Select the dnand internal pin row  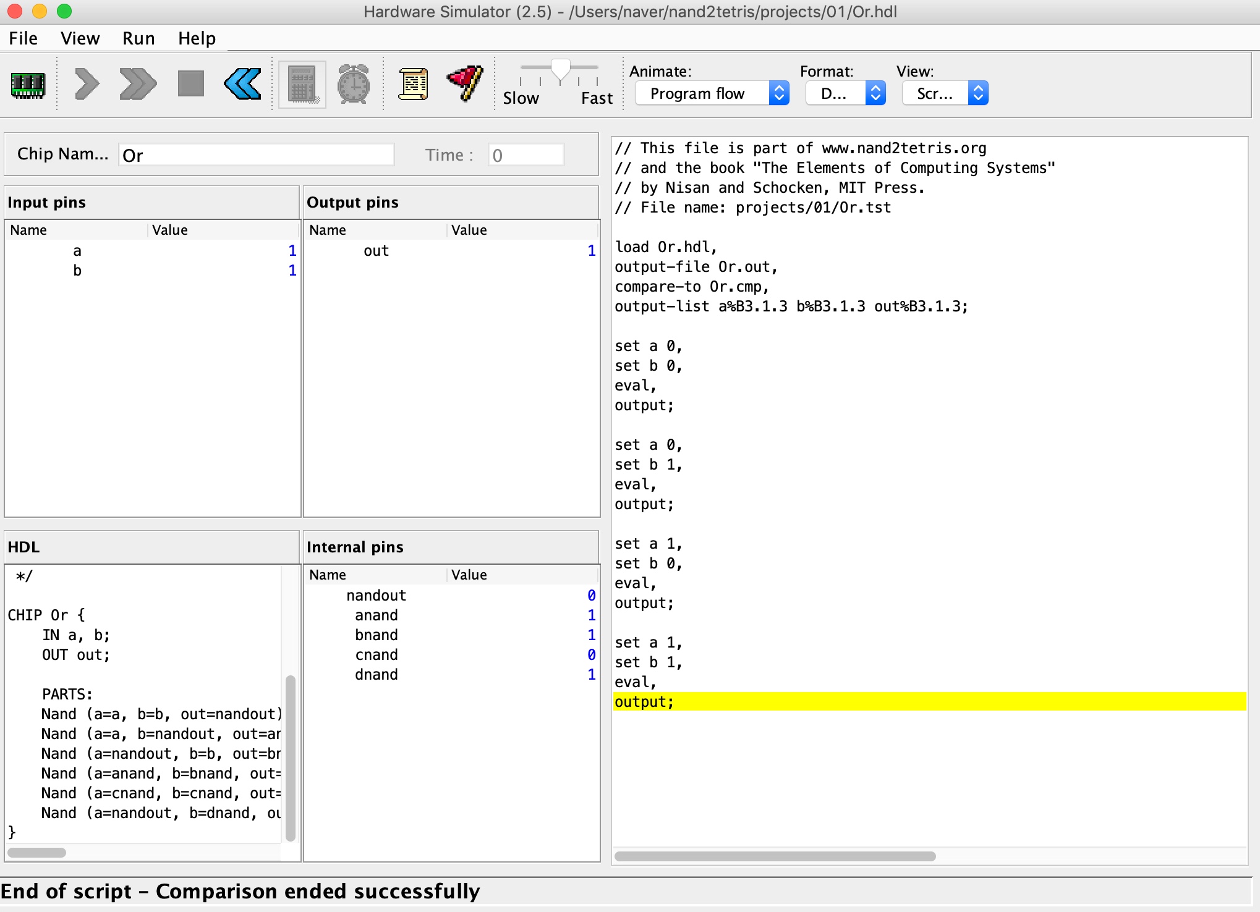pyautogui.click(x=452, y=674)
